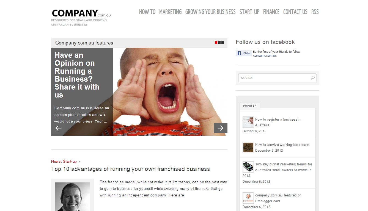The width and height of the screenshot is (368, 211).
Task: Click the search magnifier icon
Action: pos(313,78)
